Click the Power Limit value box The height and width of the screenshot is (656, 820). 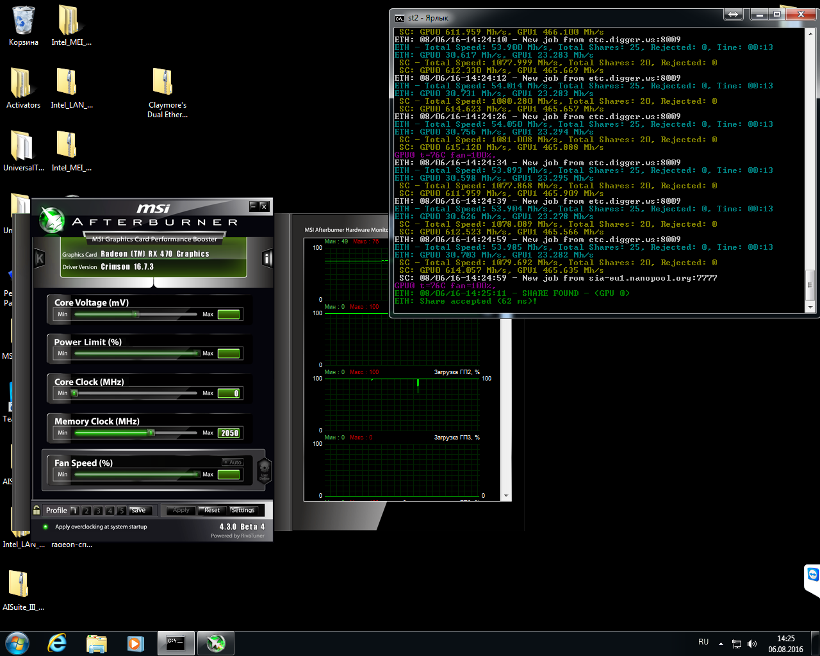click(229, 354)
